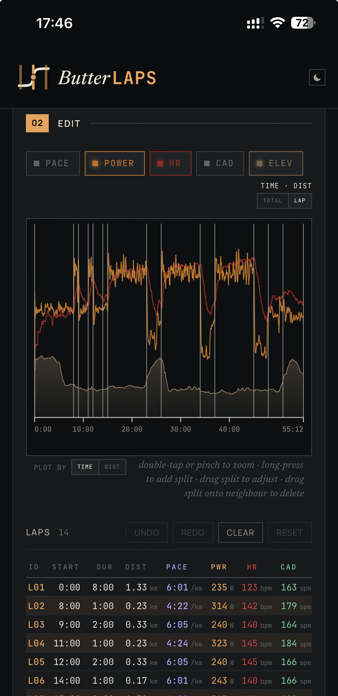Viewport: 338px width, 696px height.
Task: Enable the CAD series on the chart
Action: pyautogui.click(x=220, y=164)
